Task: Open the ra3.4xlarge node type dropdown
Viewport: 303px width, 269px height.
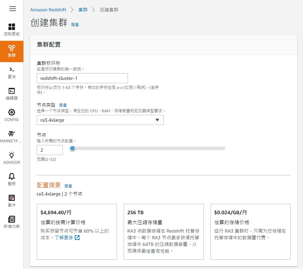Action: coord(100,120)
